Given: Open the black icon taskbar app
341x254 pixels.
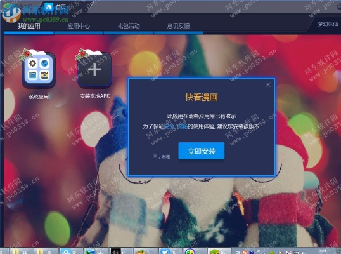Looking at the screenshot, I should 120,251.
